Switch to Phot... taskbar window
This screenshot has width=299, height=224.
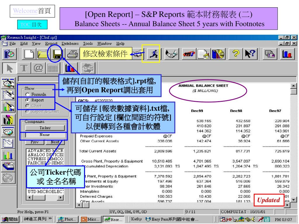(x=67, y=219)
